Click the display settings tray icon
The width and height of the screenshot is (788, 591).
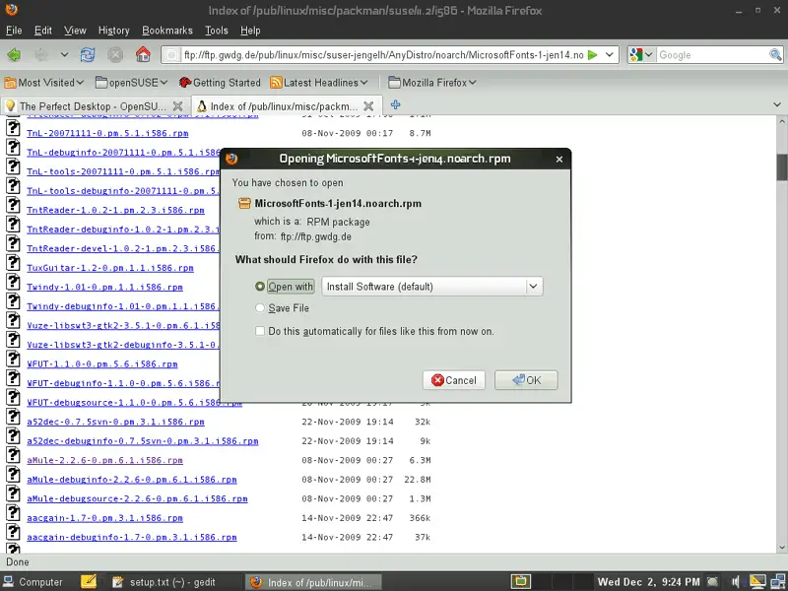pos(757,582)
